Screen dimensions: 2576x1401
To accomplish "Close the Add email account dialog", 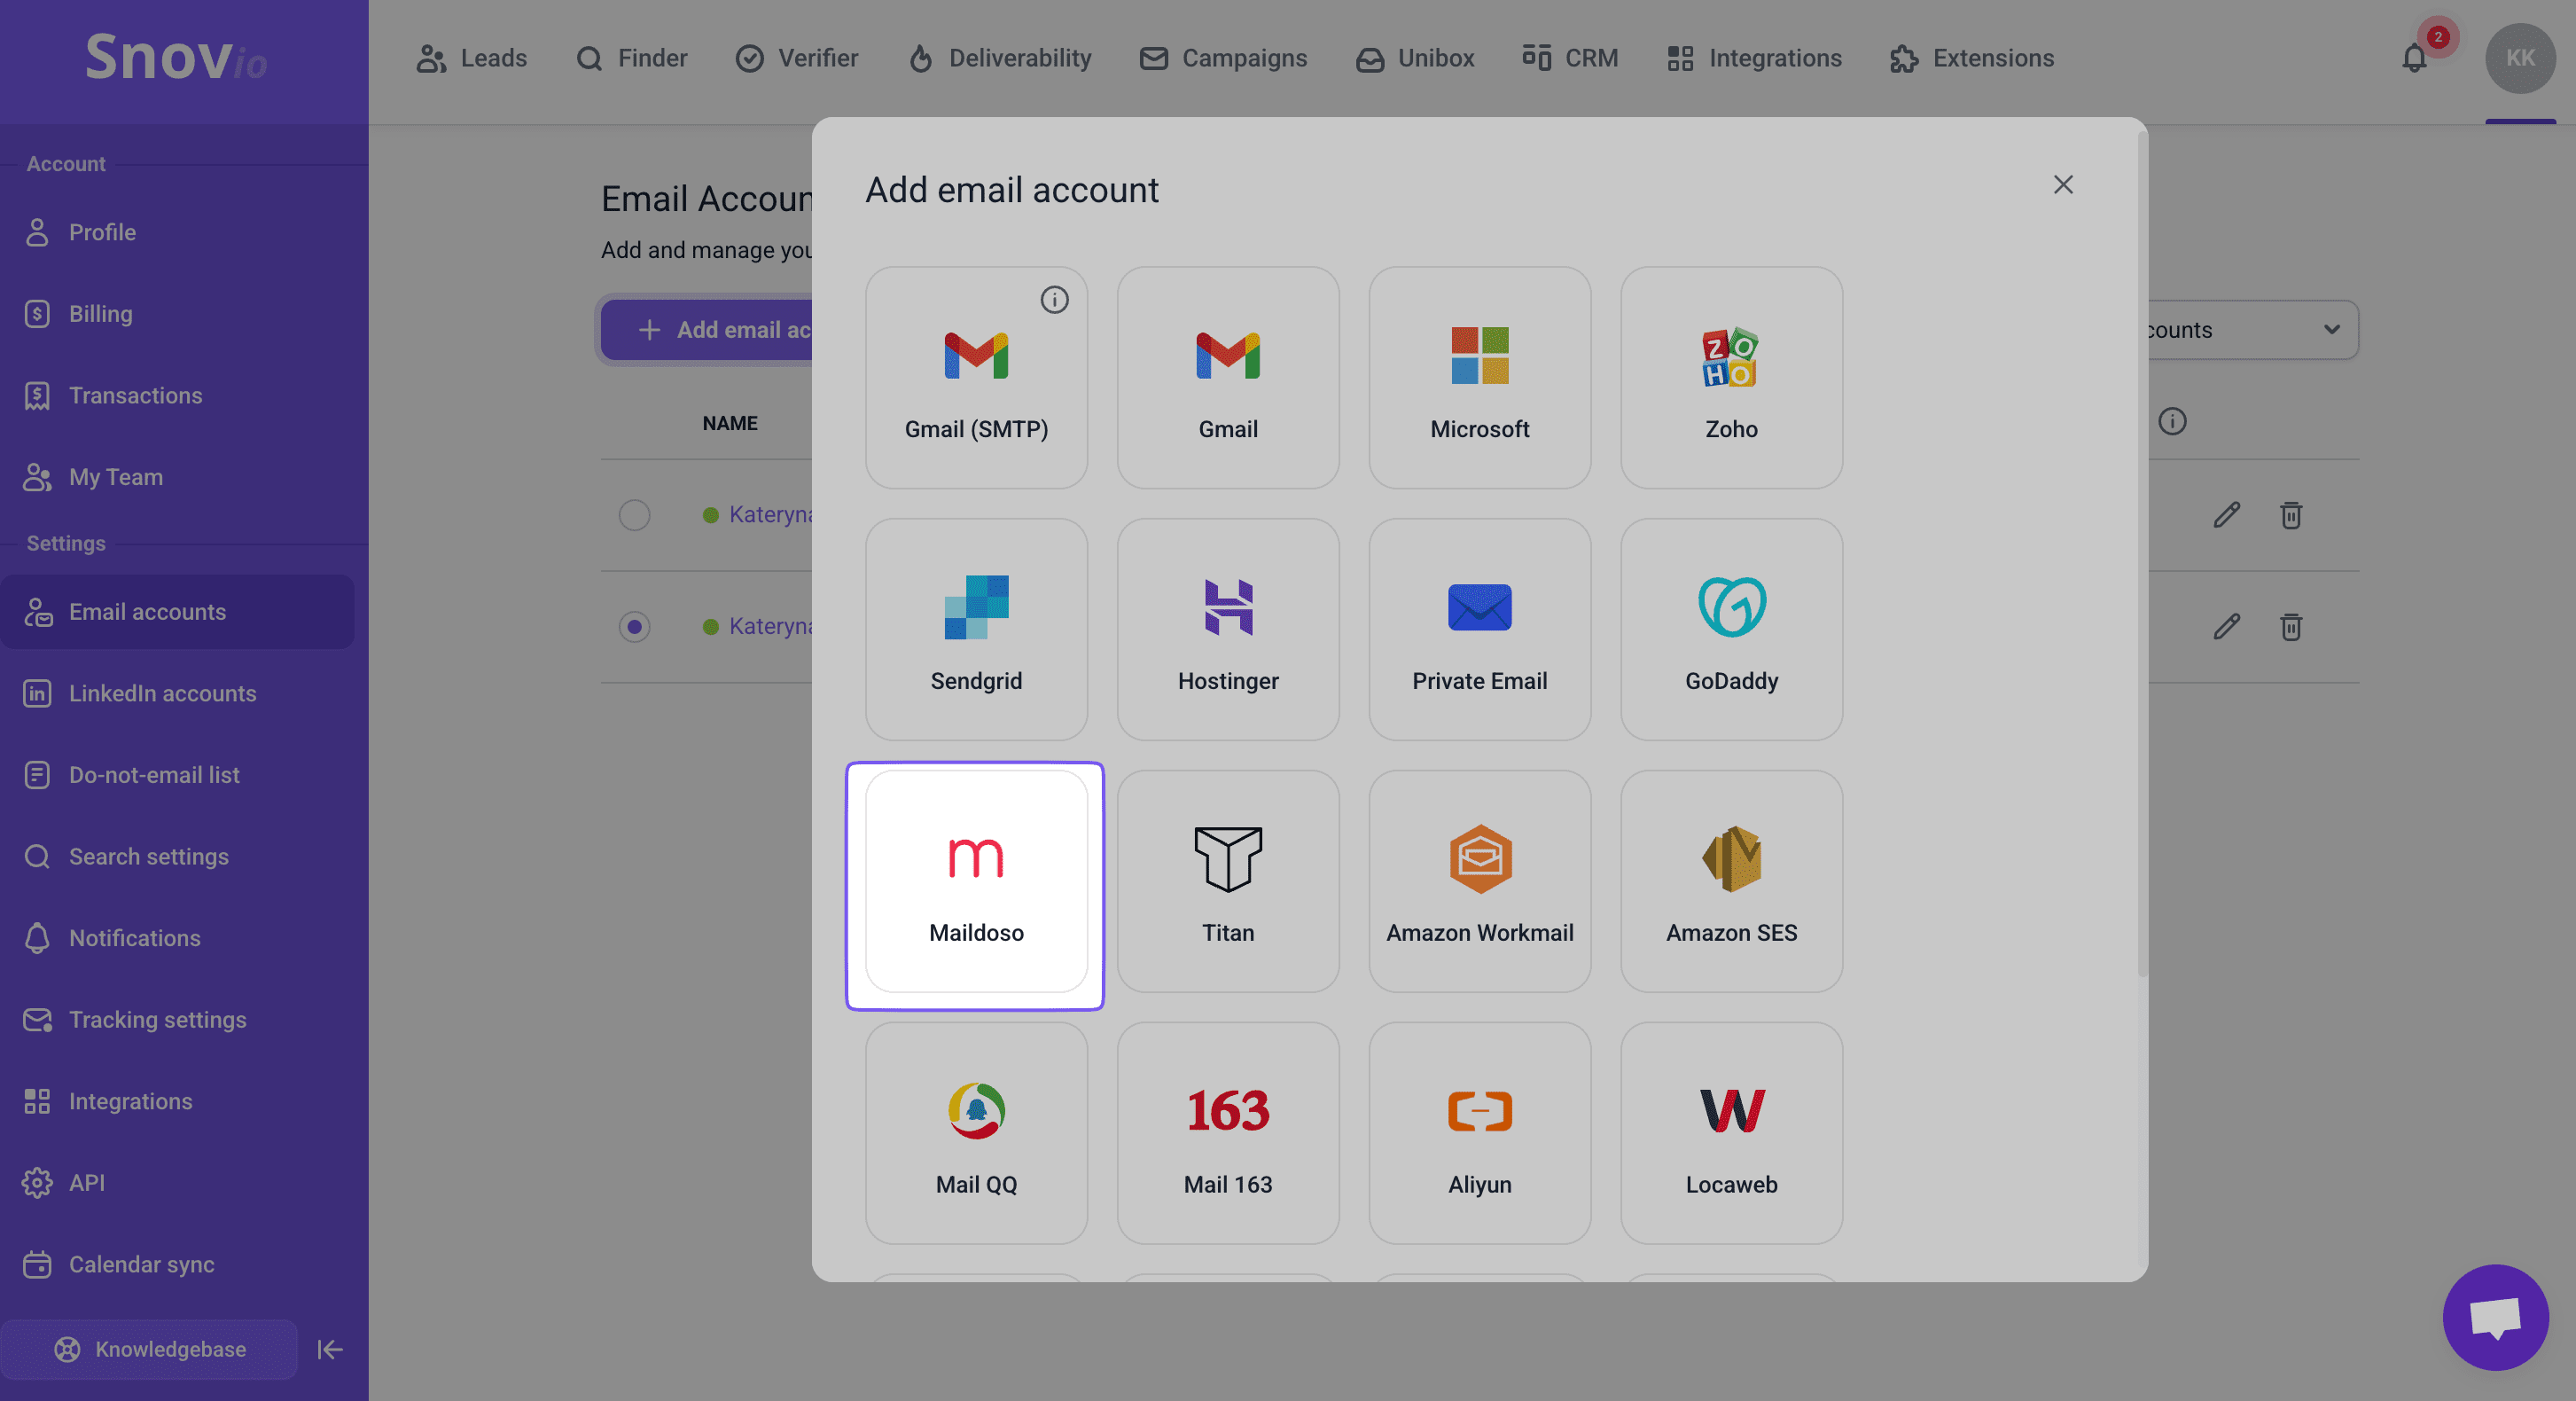I will 2062,185.
